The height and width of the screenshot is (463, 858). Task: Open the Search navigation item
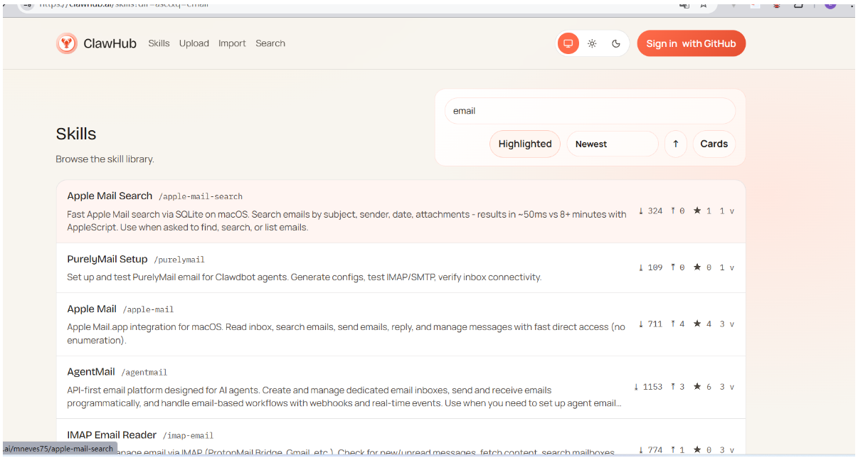click(270, 43)
